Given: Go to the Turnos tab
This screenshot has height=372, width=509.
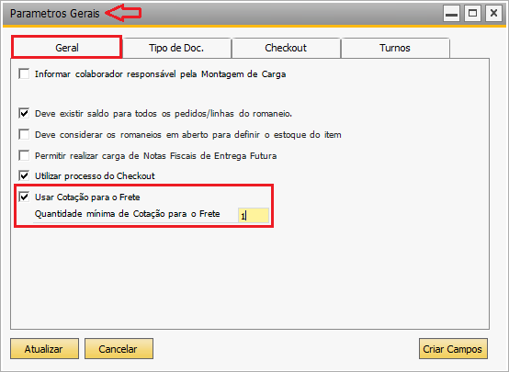Looking at the screenshot, I should tap(395, 48).
